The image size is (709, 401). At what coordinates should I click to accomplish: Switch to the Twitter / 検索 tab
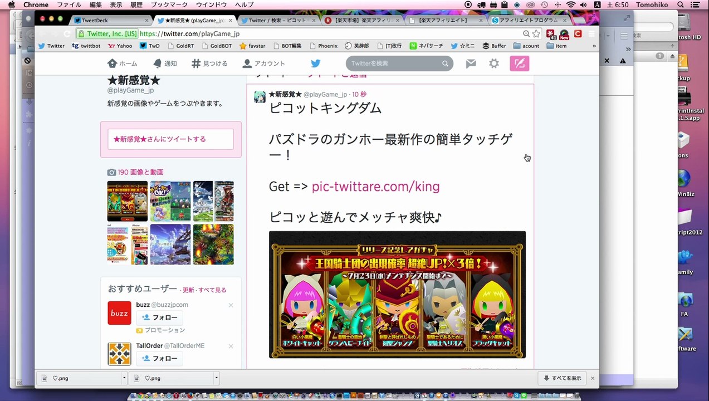pos(277,20)
